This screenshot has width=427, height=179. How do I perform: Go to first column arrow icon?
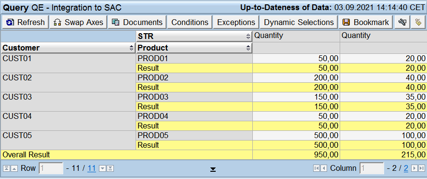(x=316, y=168)
